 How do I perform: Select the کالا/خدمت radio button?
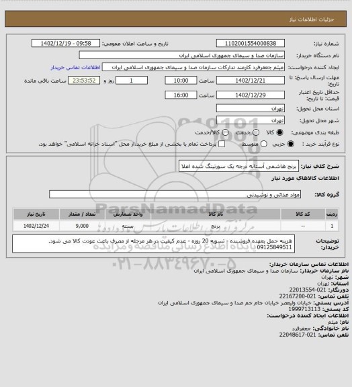point(225,132)
